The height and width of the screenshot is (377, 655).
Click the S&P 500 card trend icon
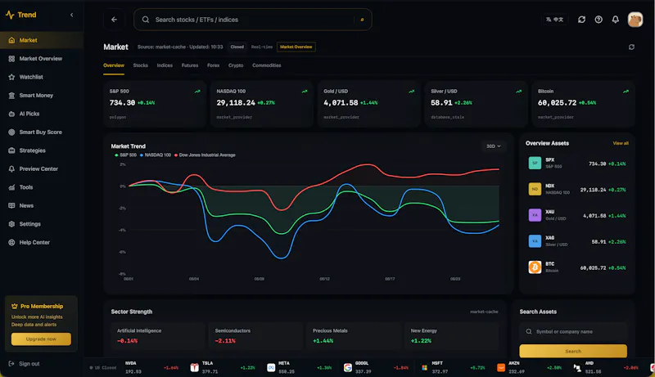click(x=197, y=92)
